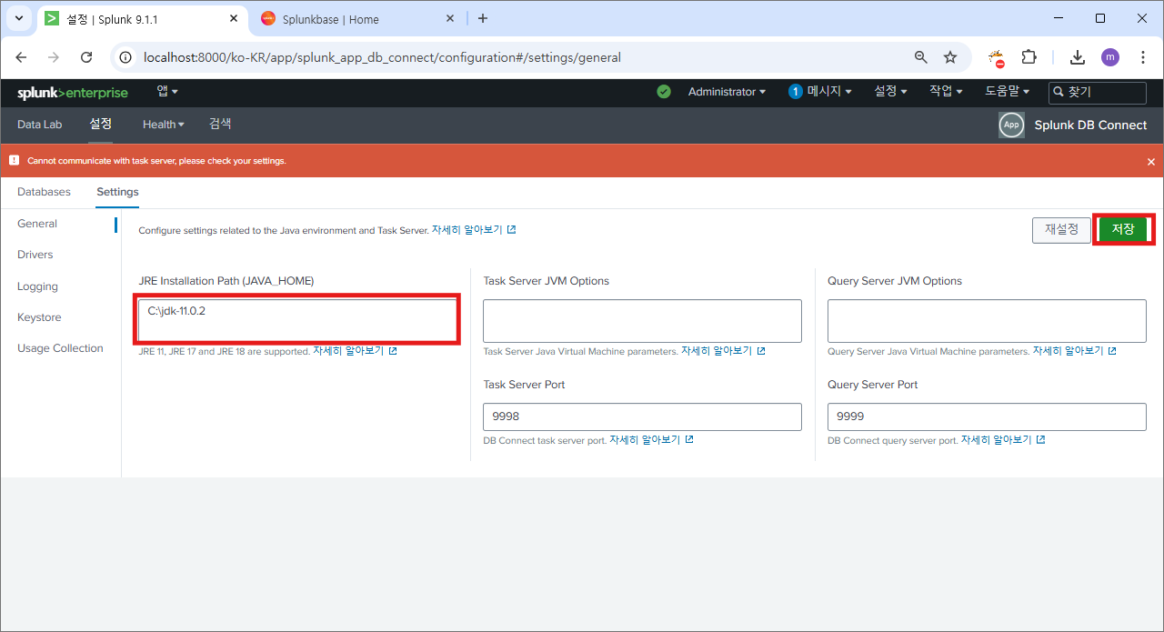Open the 설정 dropdown in top bar
Screen dimensions: 1164x632
(890, 92)
